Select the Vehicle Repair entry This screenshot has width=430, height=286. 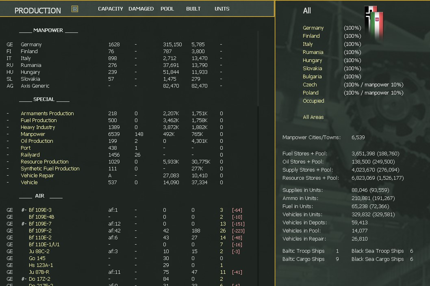point(37,176)
